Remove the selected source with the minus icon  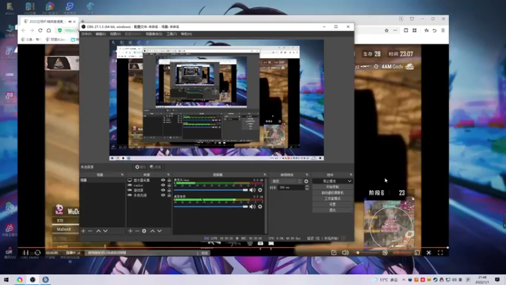tap(137, 231)
